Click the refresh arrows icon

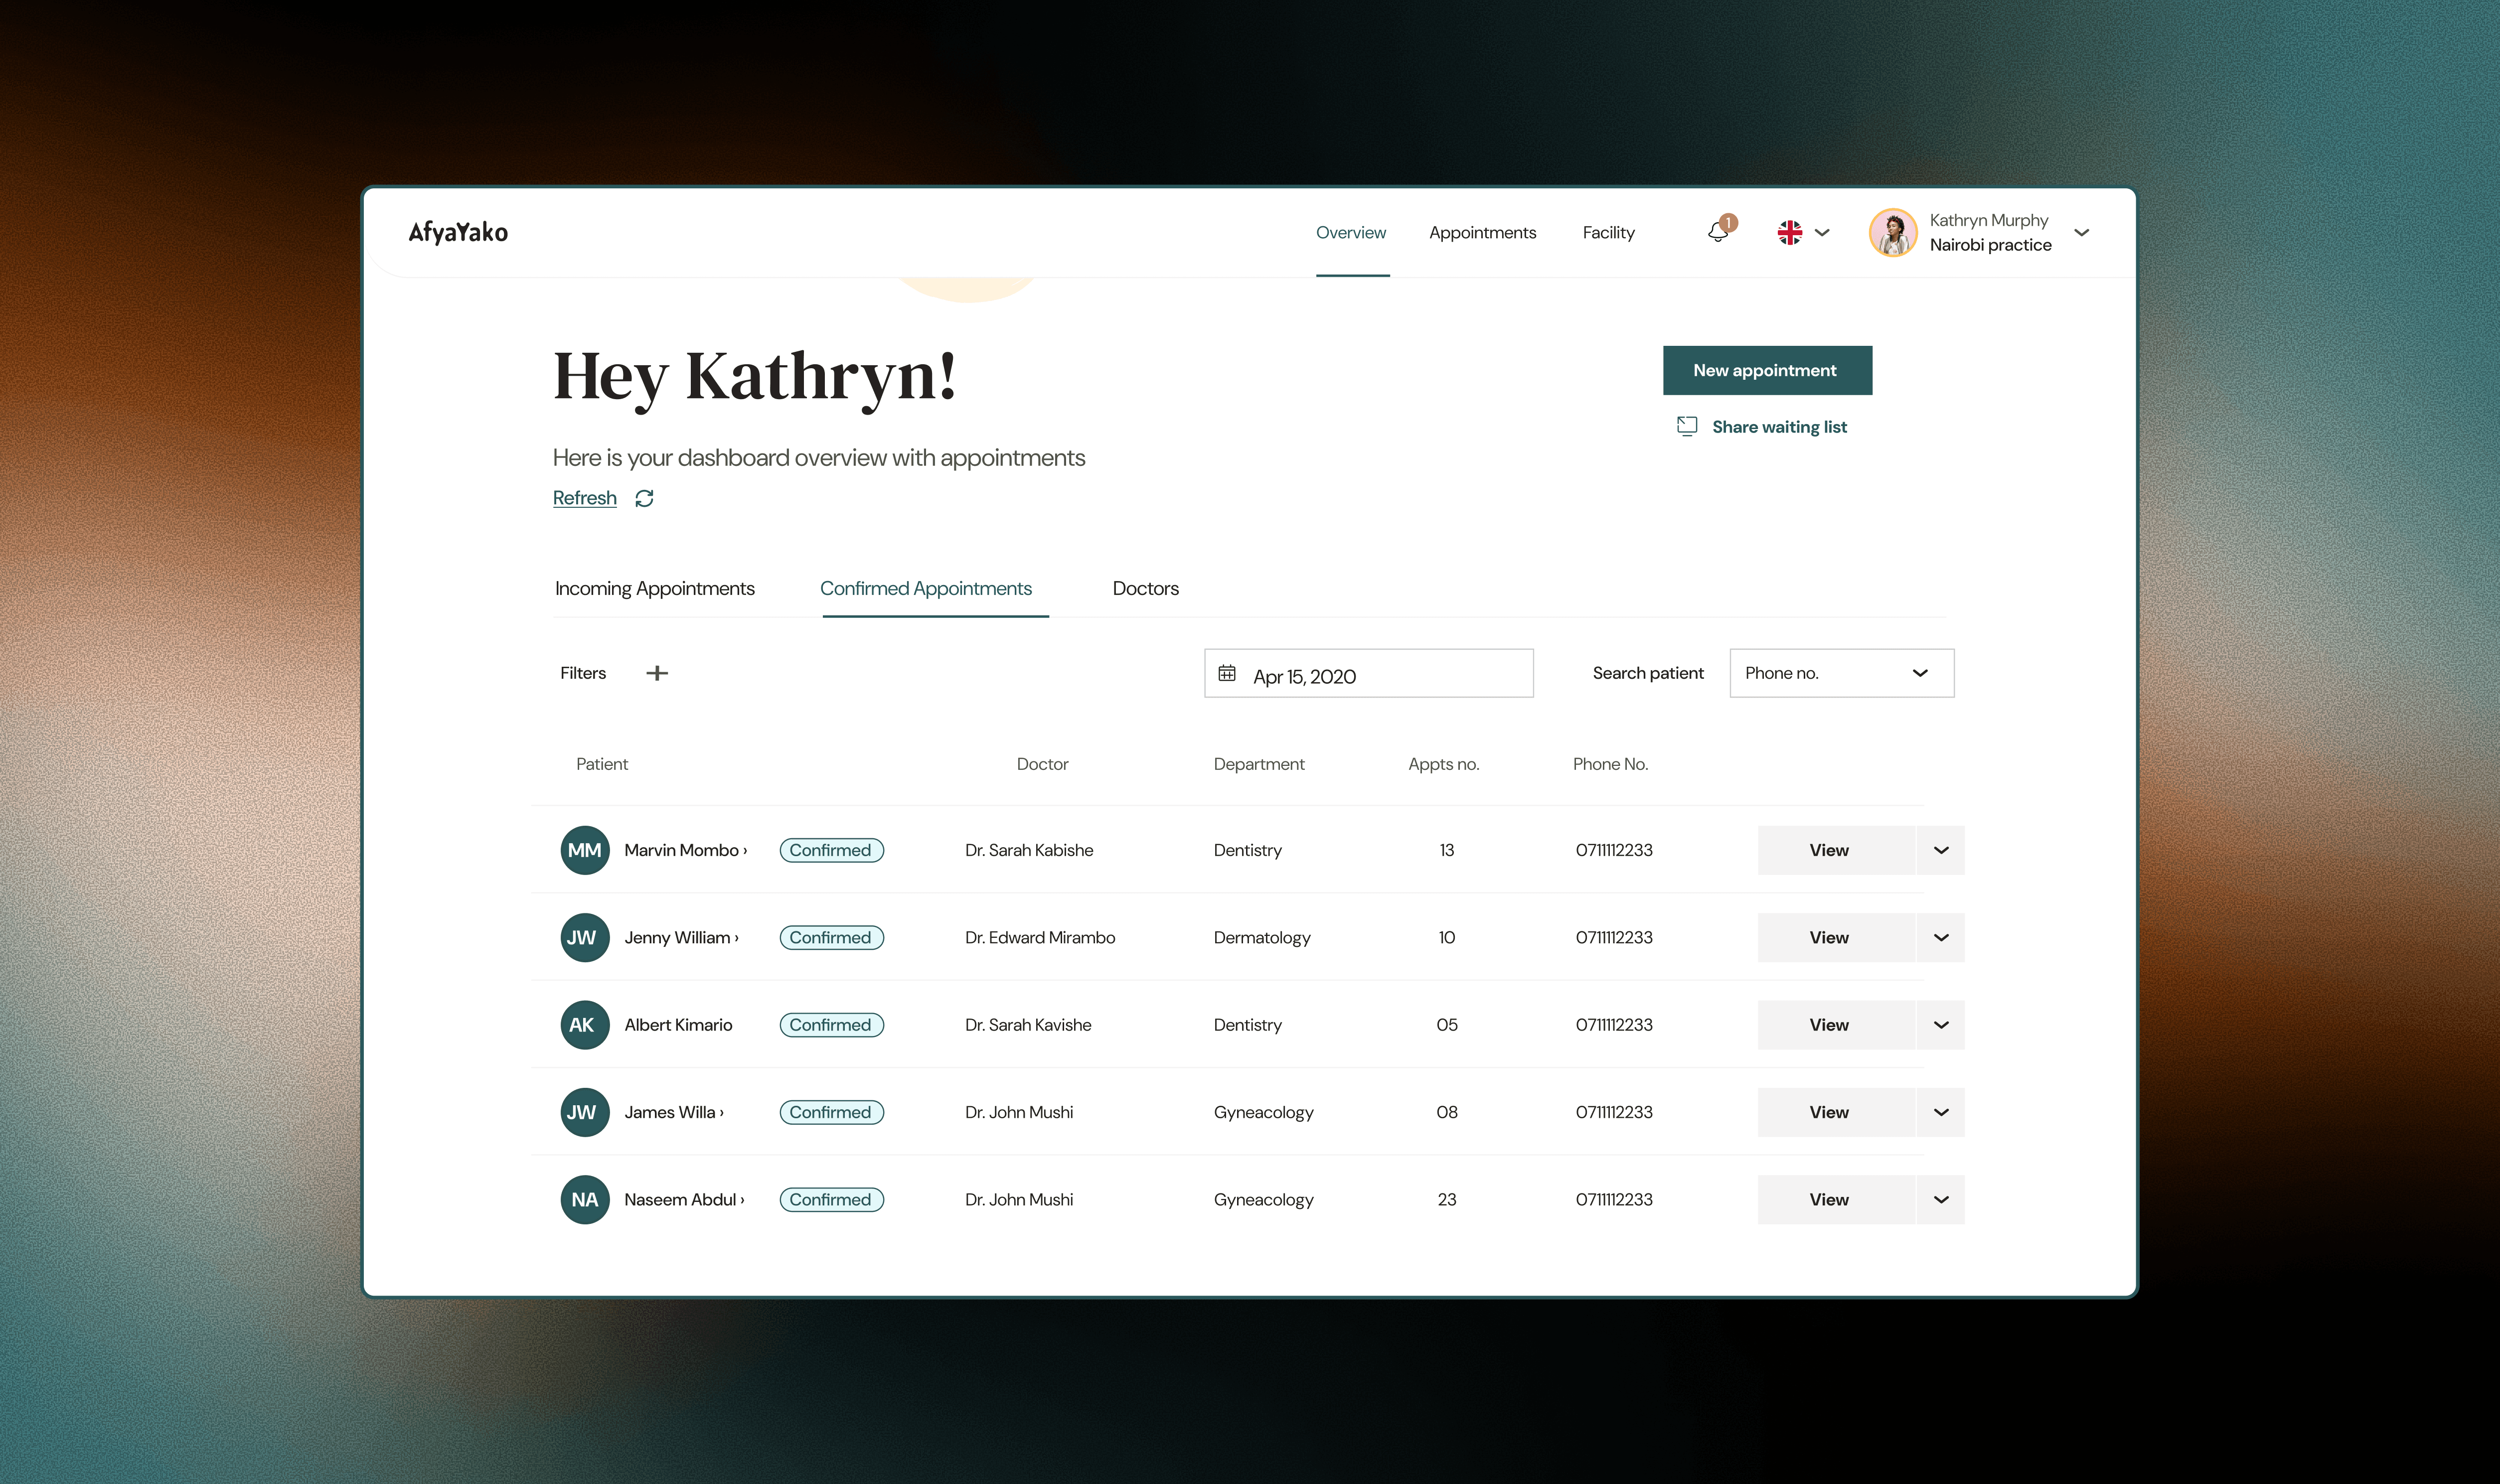pyautogui.click(x=644, y=498)
